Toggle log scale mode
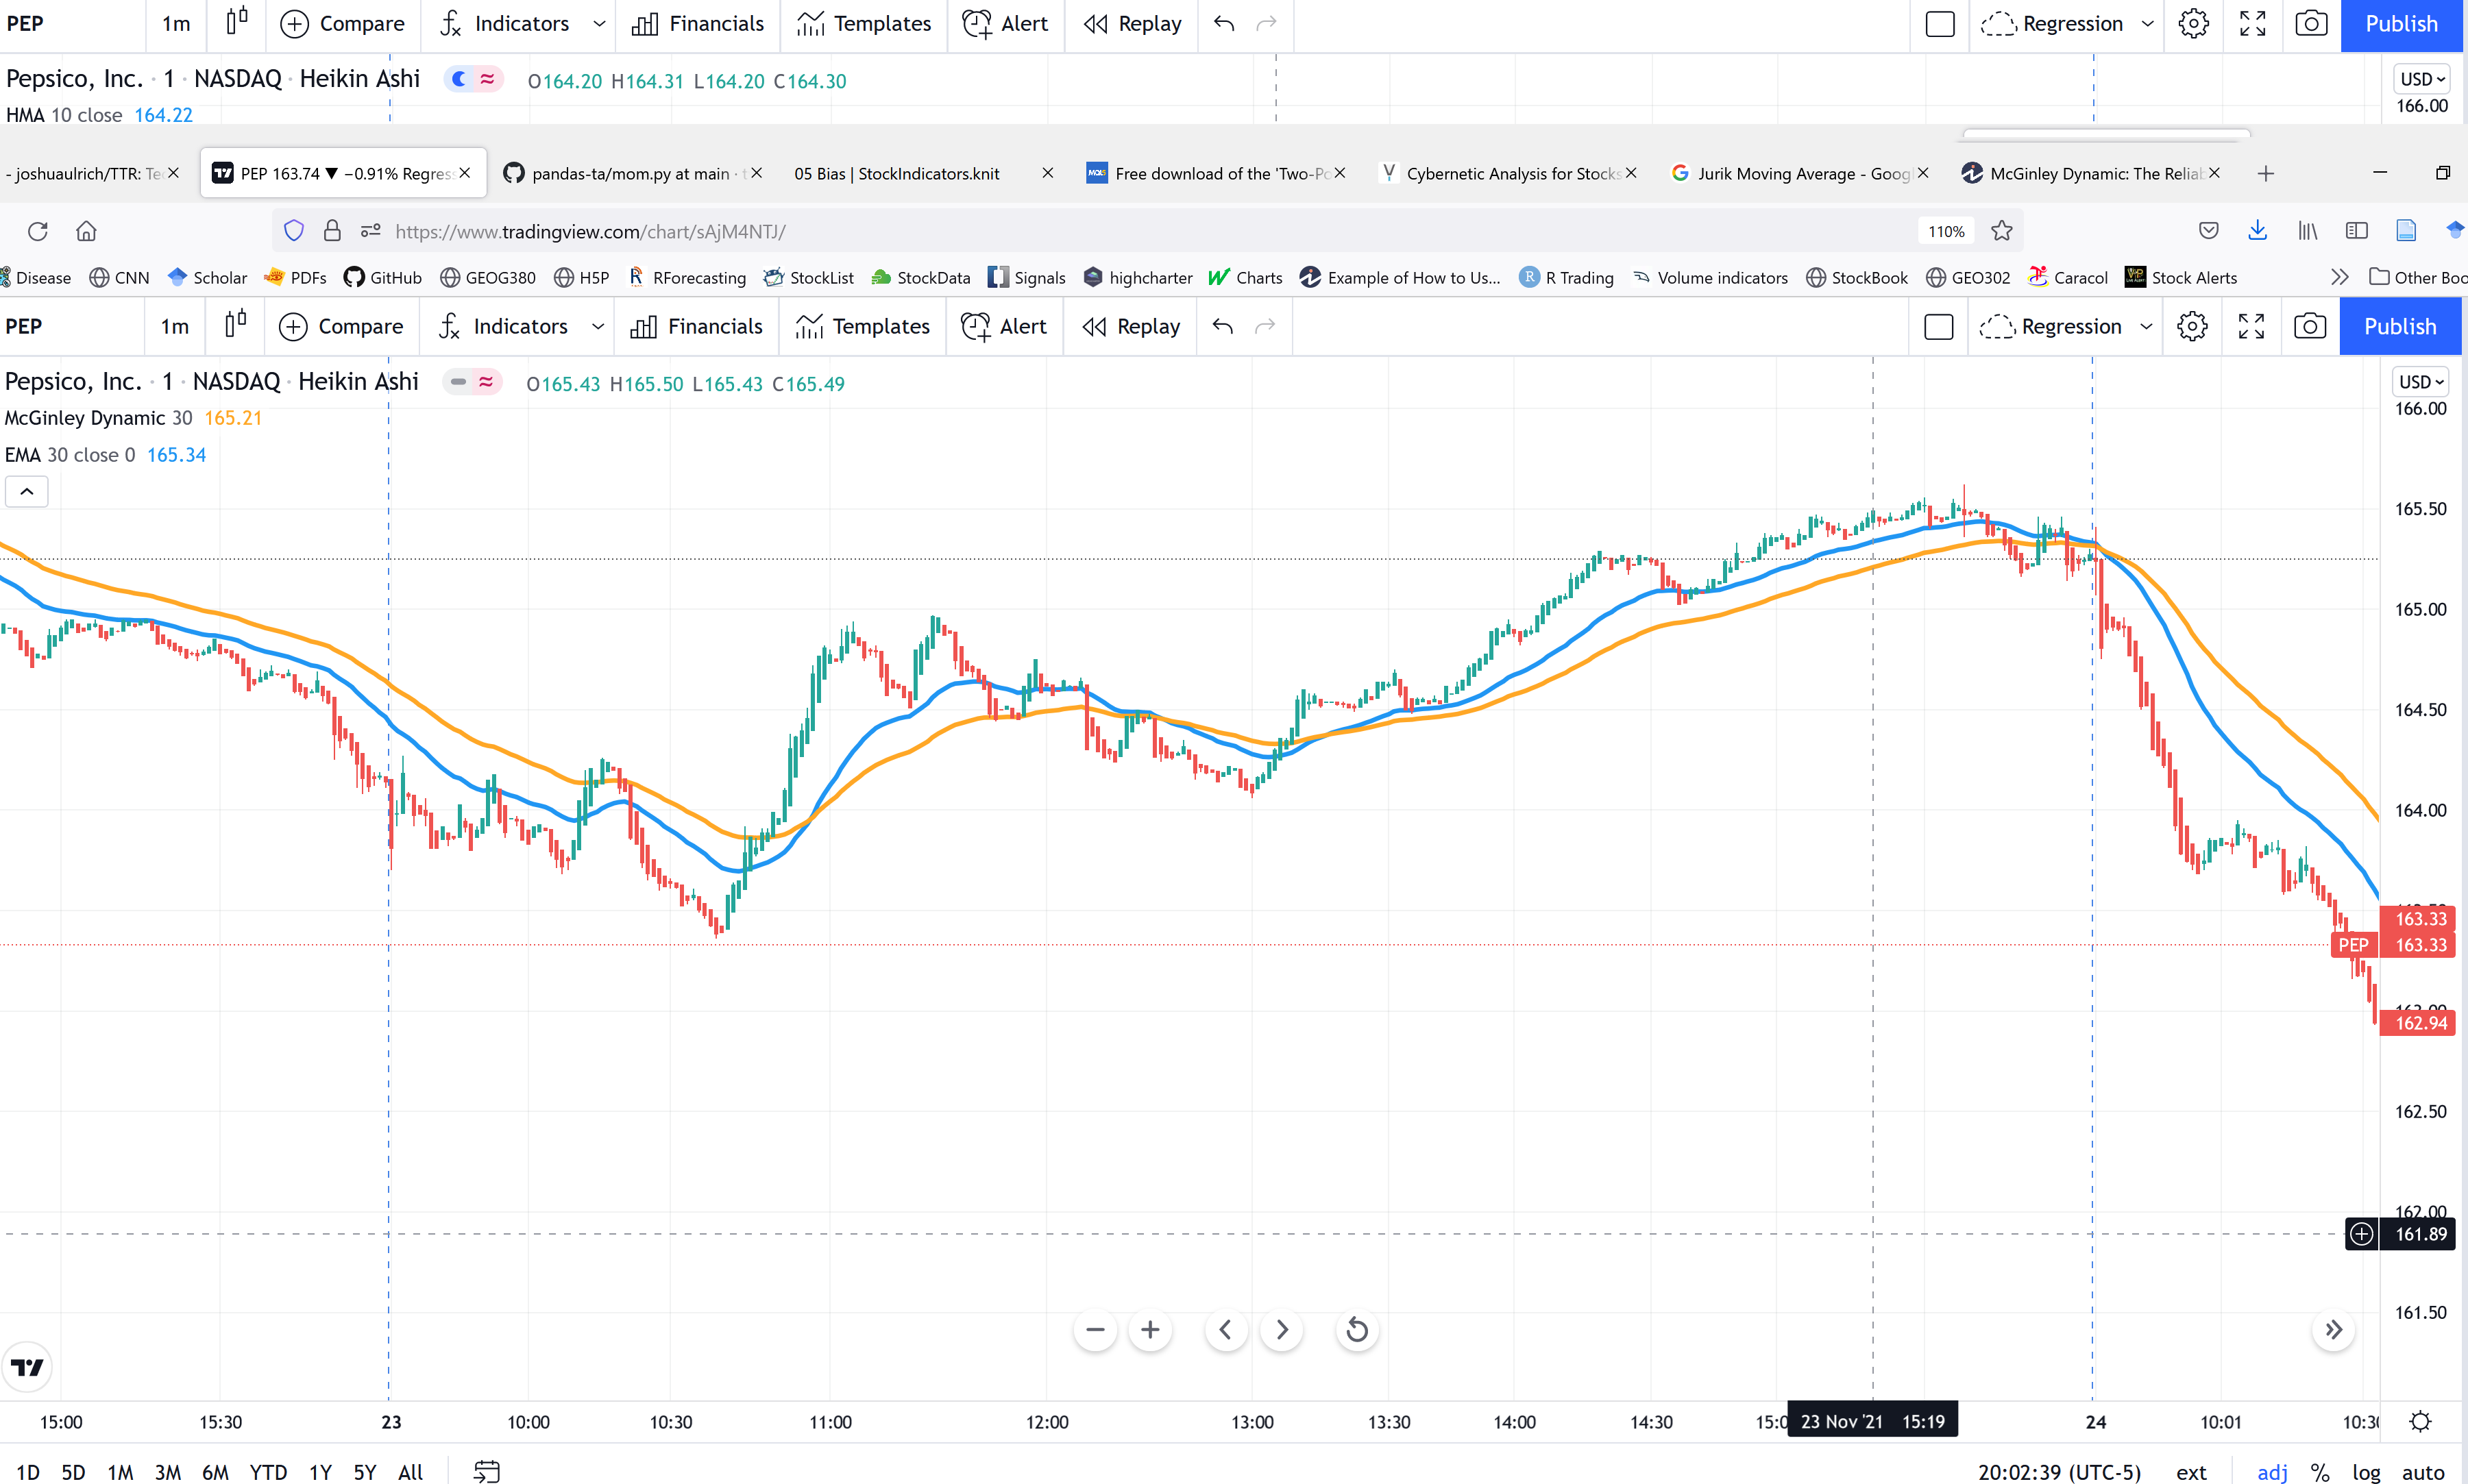2468x1484 pixels. tap(2366, 1472)
